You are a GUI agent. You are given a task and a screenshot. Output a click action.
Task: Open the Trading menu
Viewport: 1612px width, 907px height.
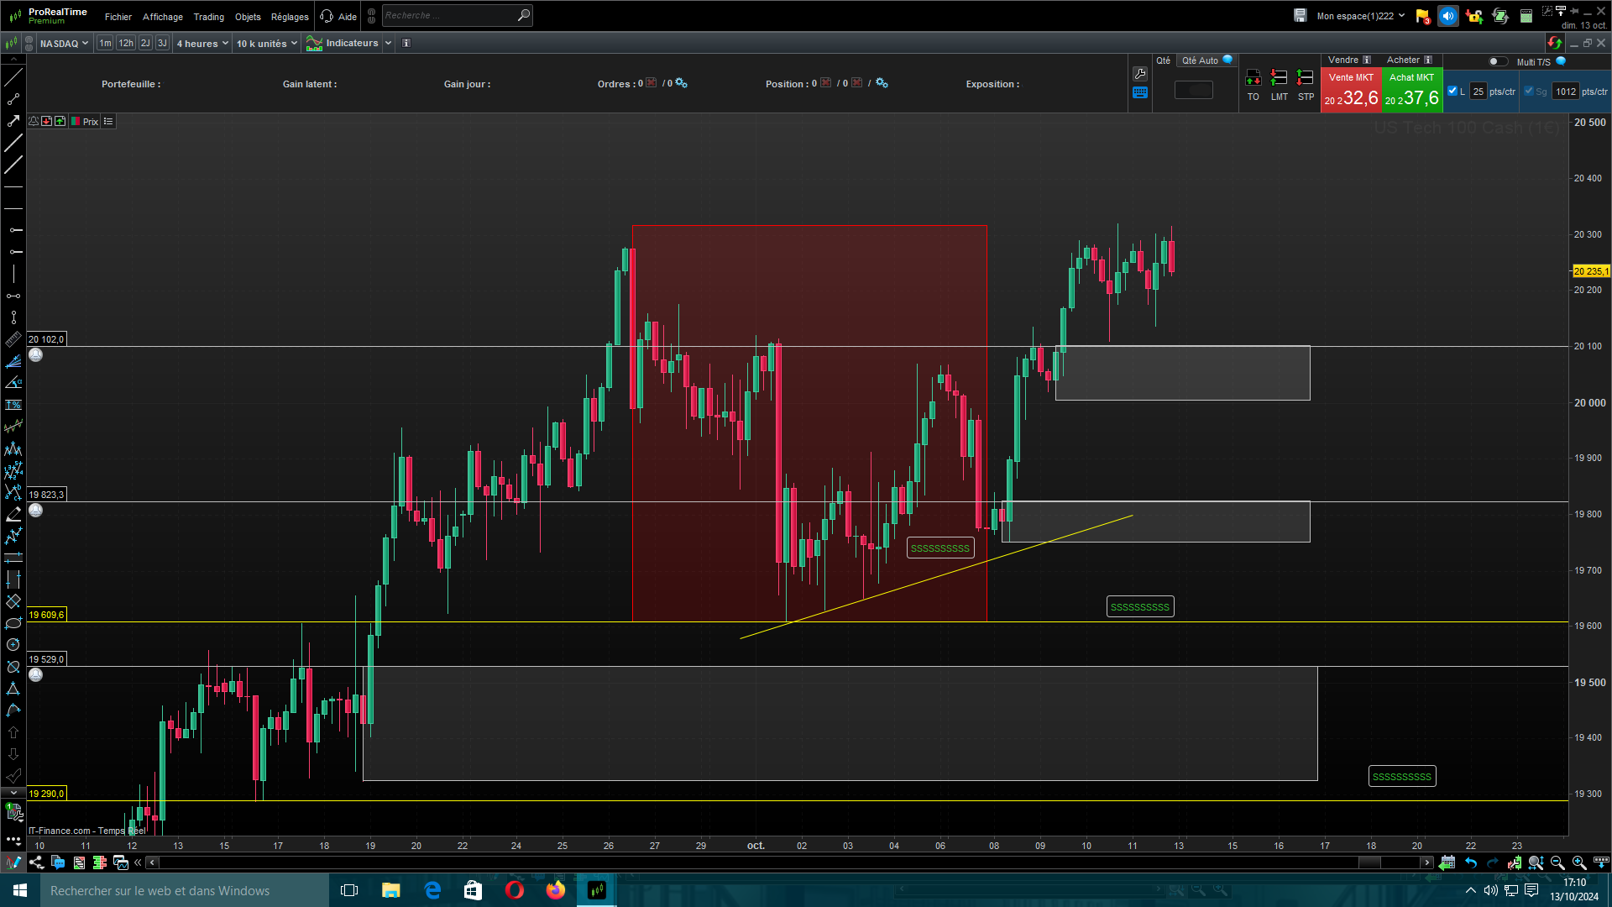coord(208,17)
